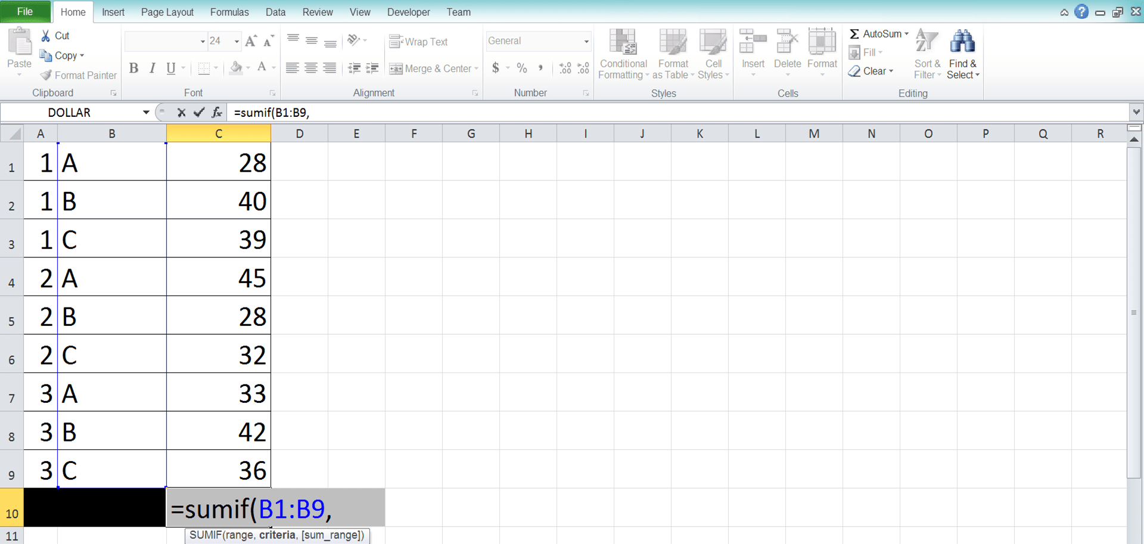Open the Insert Function fx dialog

(x=217, y=112)
